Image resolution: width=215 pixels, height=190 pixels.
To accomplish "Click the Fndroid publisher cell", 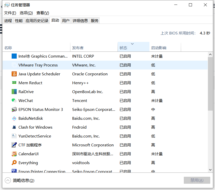I will point(80,127).
